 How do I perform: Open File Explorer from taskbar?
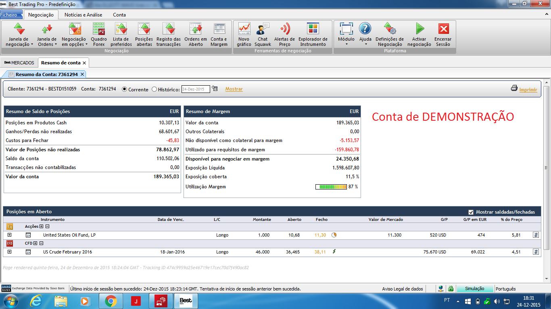(61, 301)
